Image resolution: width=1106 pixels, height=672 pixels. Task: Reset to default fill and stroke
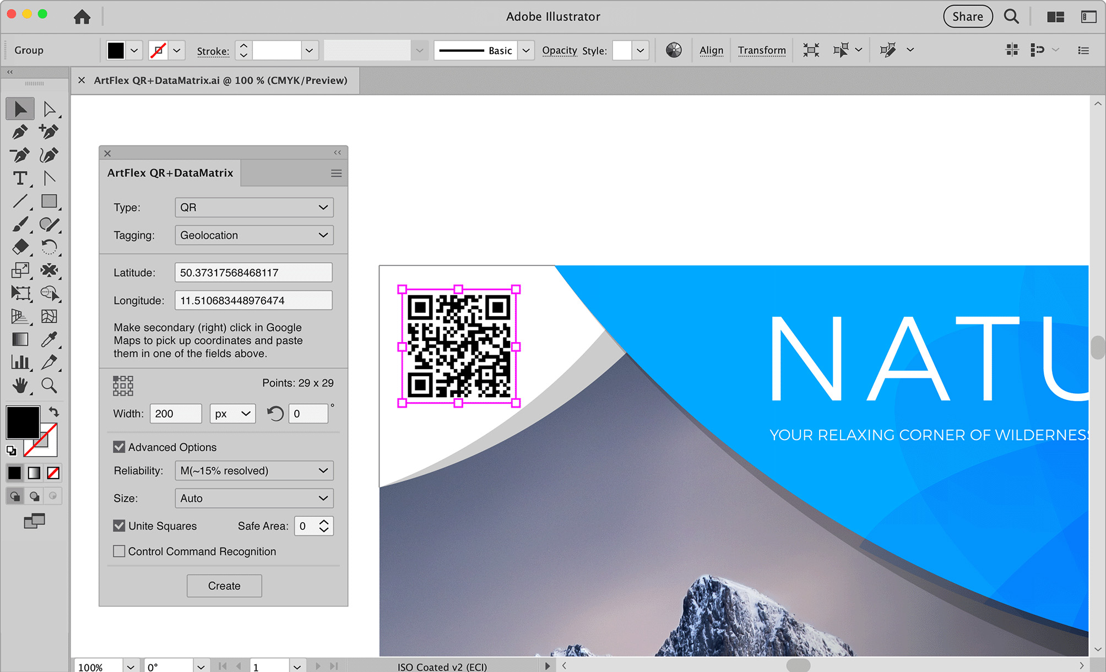tap(11, 451)
